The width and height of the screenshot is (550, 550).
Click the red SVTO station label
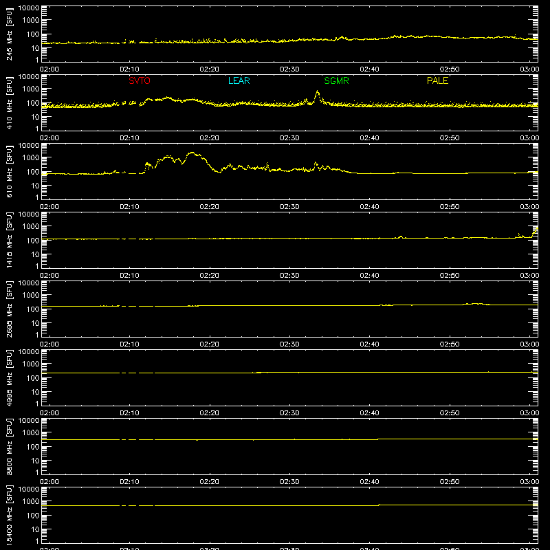pyautogui.click(x=140, y=80)
